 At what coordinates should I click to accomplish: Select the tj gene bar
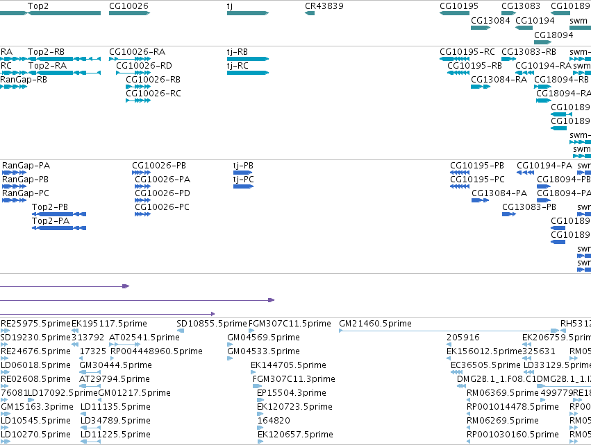(248, 13)
